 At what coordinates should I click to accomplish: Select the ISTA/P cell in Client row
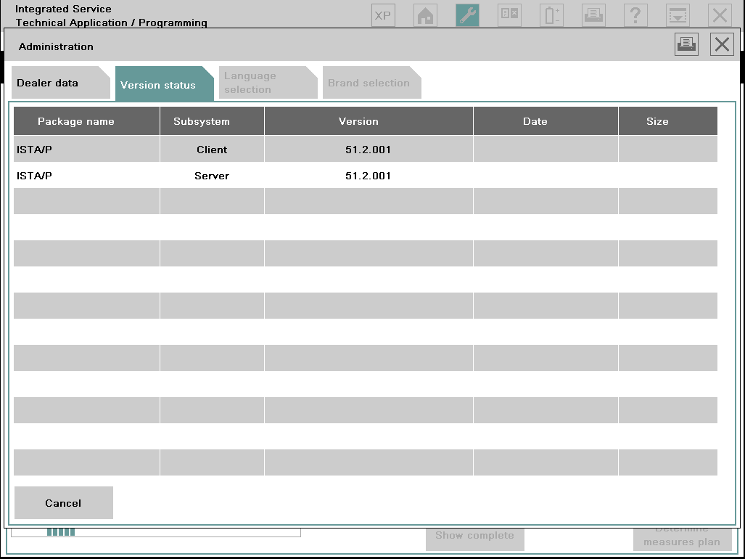tap(86, 150)
